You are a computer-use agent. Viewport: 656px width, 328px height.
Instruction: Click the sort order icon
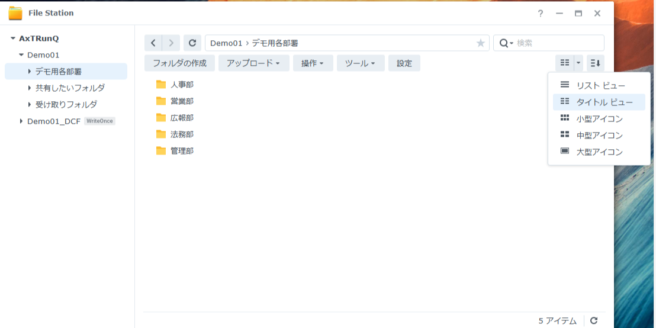point(596,63)
